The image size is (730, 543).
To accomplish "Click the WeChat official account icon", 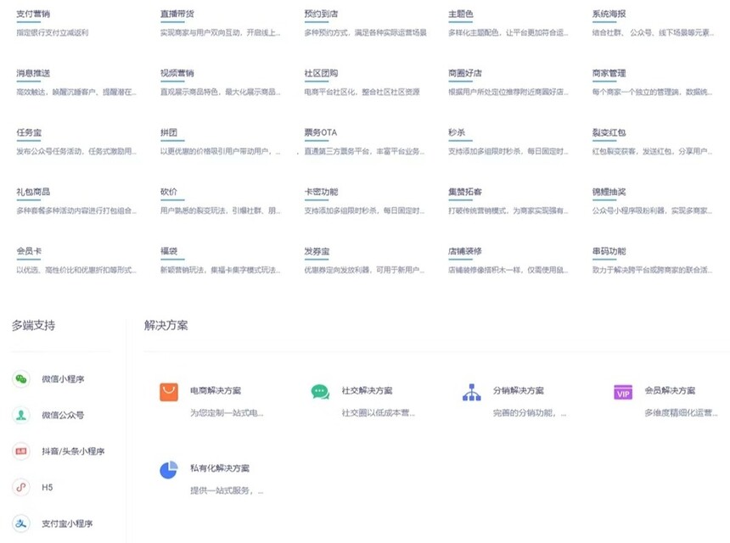I will point(20,415).
